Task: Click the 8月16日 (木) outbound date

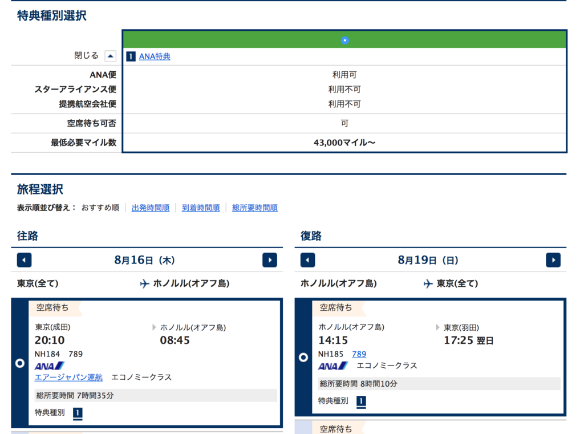Action: (144, 260)
